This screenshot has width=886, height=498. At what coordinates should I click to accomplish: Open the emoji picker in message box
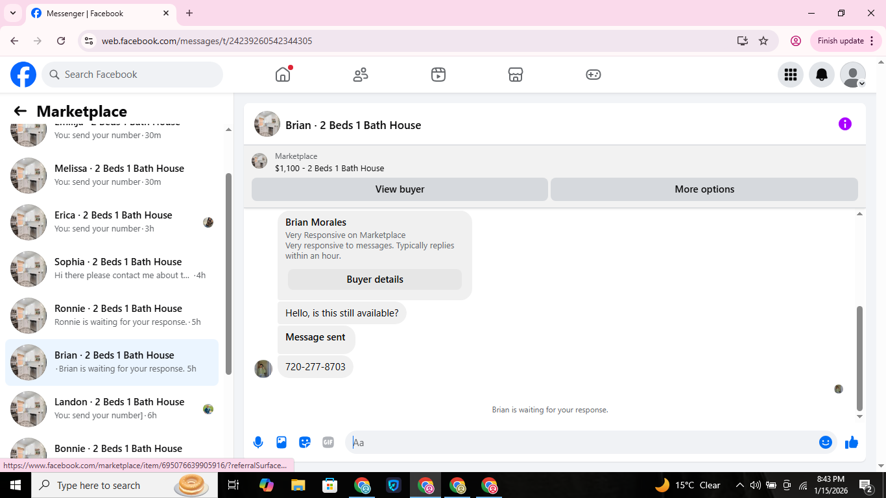point(826,442)
